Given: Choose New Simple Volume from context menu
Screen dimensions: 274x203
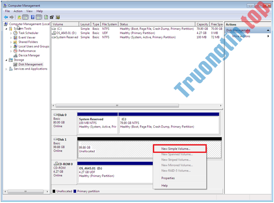Looking at the screenshot, I should coord(176,148).
